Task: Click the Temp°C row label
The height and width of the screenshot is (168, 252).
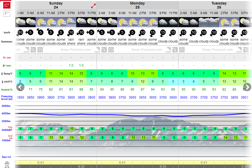Action: (7, 74)
